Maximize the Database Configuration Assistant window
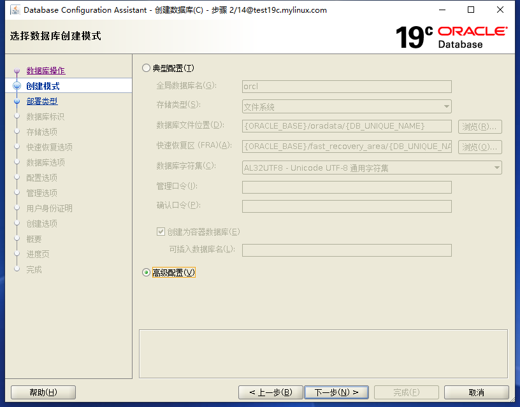520x407 pixels. 471,10
